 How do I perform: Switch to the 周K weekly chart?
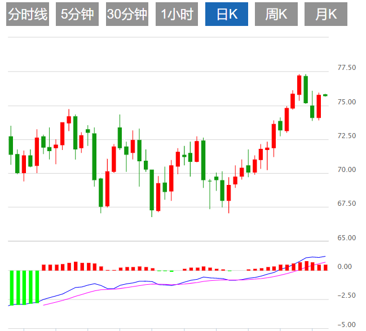tap(276, 14)
